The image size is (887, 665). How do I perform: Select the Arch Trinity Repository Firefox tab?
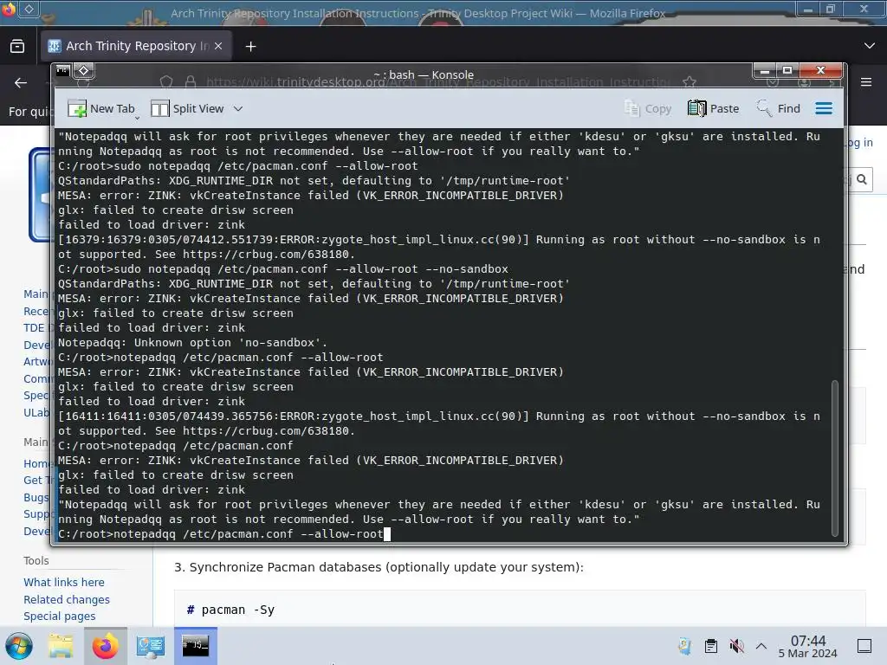(136, 46)
